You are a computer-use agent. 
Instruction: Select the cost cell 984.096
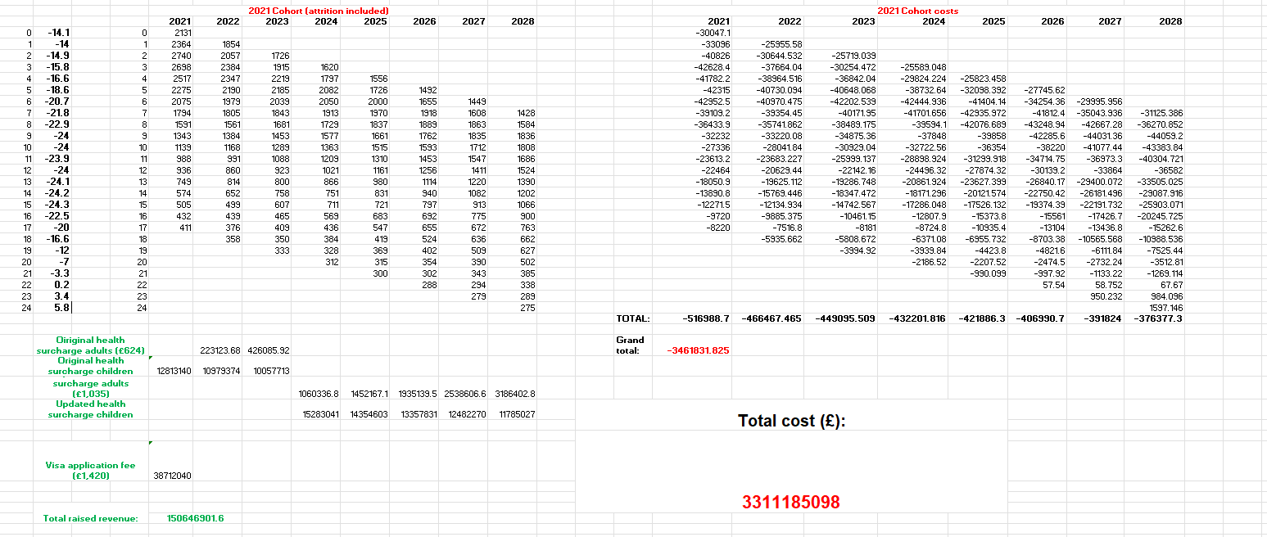pyautogui.click(x=1167, y=296)
